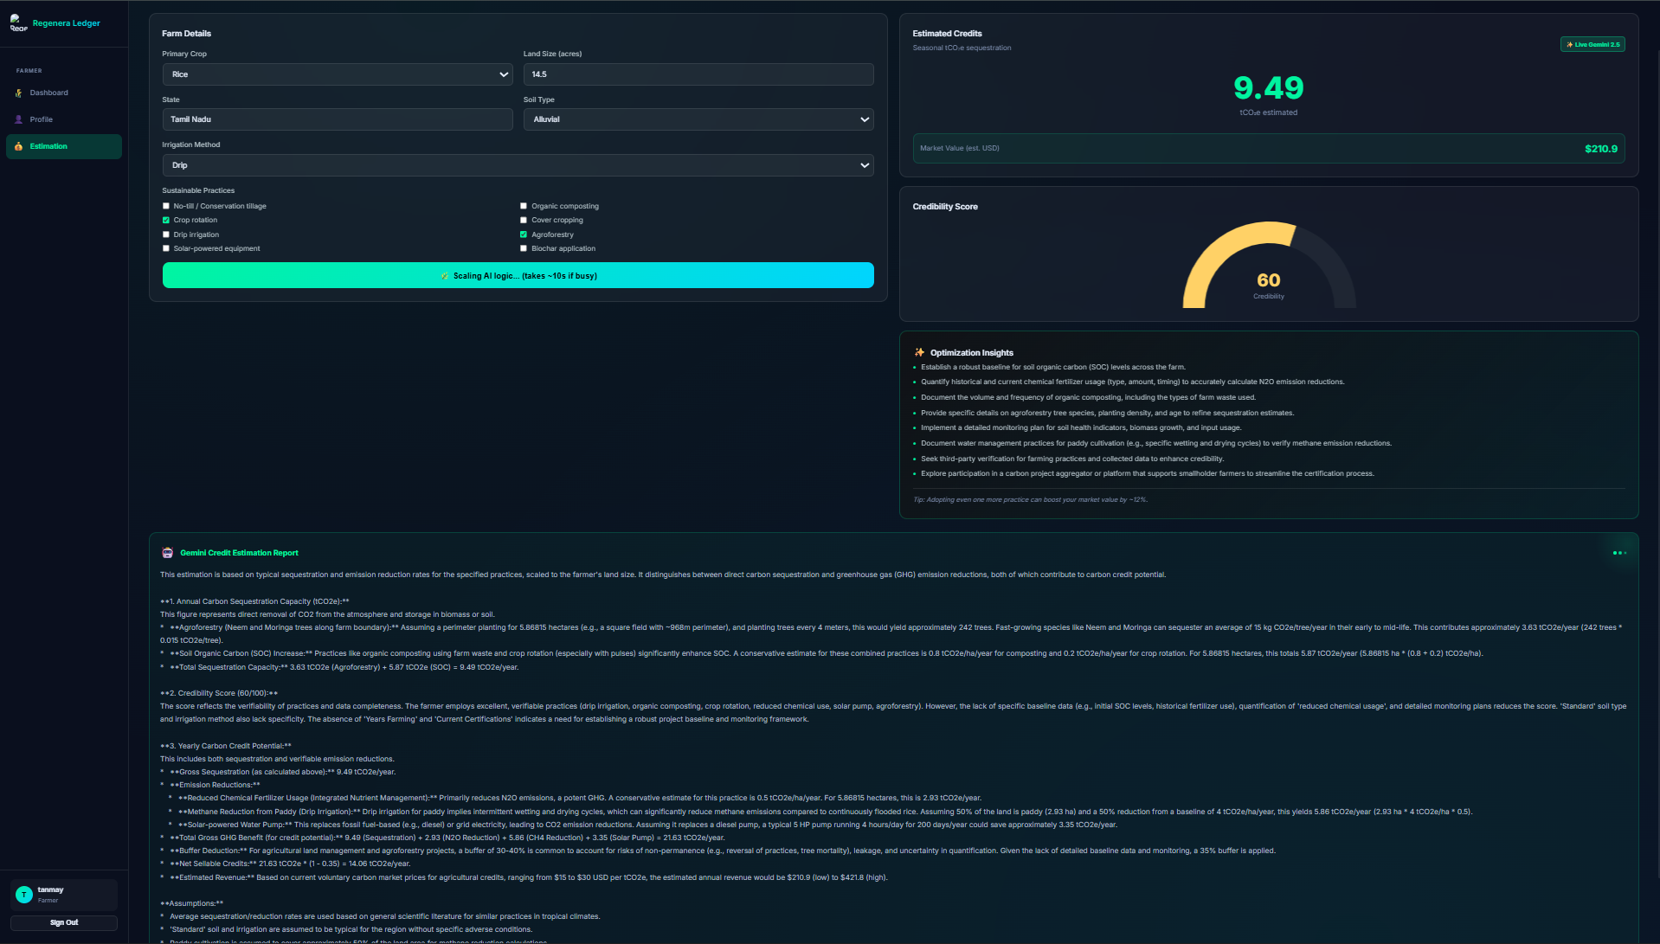
Task: Click the Scaling AI logic button
Action: 518,275
